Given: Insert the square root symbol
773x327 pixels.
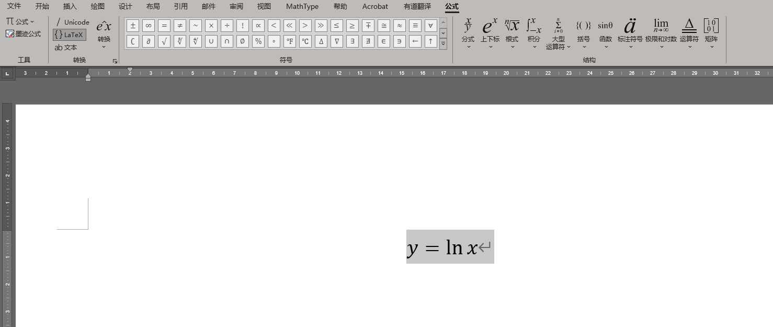Looking at the screenshot, I should point(164,41).
